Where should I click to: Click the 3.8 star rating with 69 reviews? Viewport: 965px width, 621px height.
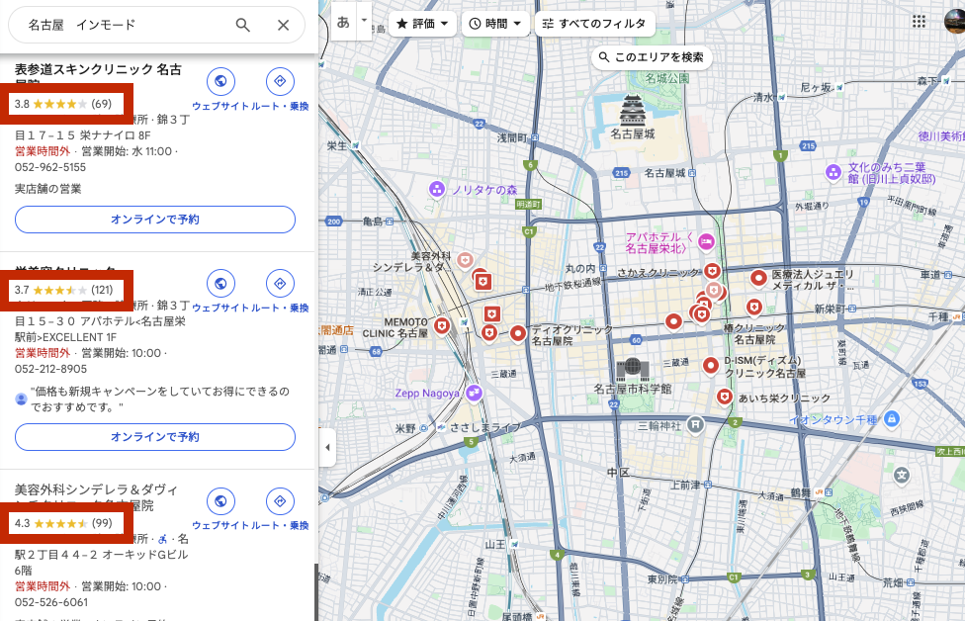pos(63,104)
